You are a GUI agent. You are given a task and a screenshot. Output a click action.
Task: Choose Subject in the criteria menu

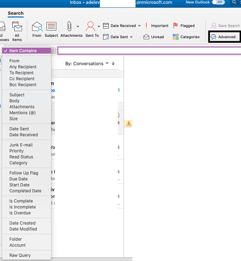pos(27,95)
